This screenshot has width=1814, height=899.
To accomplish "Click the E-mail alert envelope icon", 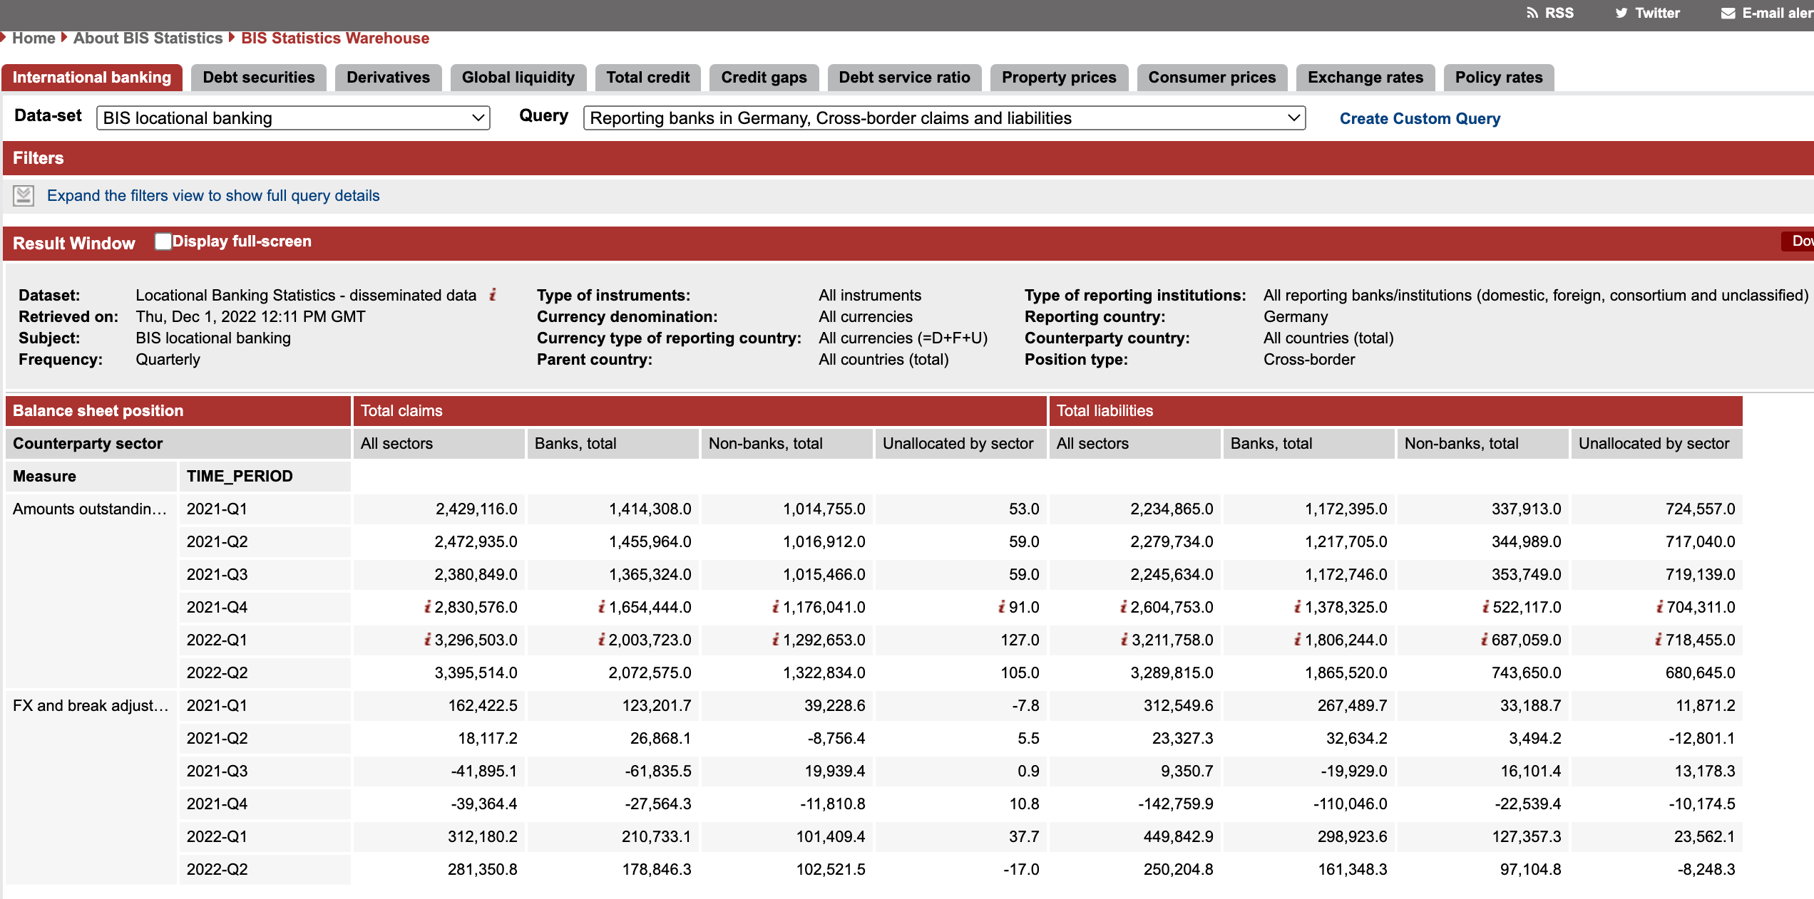I will (1728, 13).
